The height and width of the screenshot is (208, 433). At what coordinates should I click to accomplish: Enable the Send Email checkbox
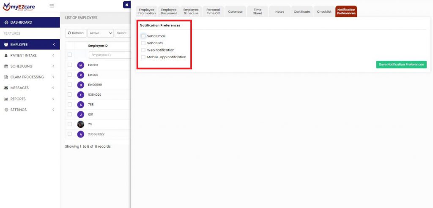[143, 36]
